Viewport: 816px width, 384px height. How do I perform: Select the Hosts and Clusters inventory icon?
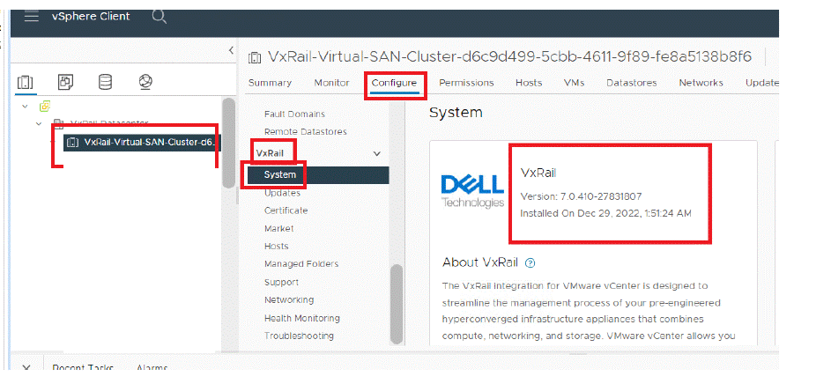pos(26,82)
